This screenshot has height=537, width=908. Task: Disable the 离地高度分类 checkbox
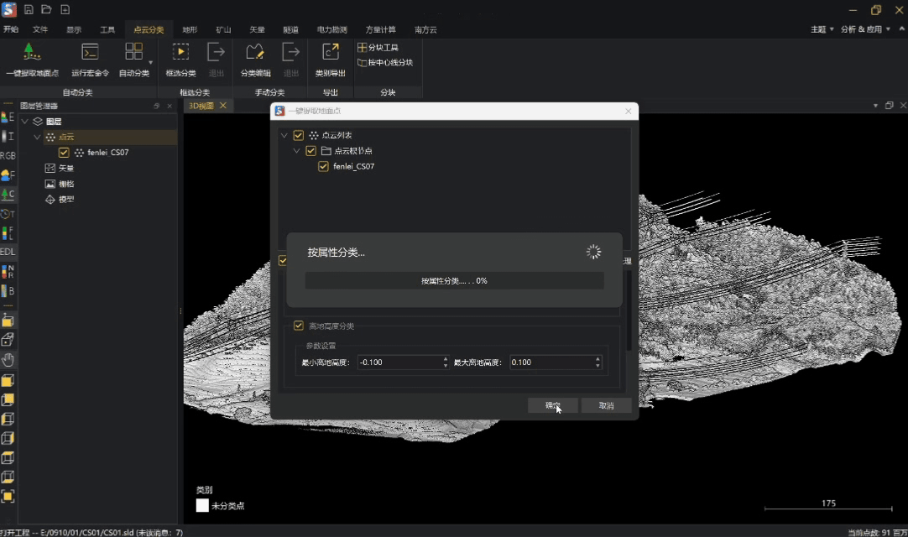pos(298,326)
